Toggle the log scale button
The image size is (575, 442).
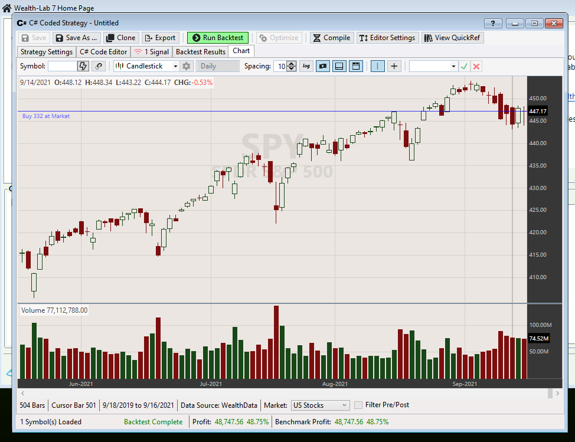pos(306,66)
